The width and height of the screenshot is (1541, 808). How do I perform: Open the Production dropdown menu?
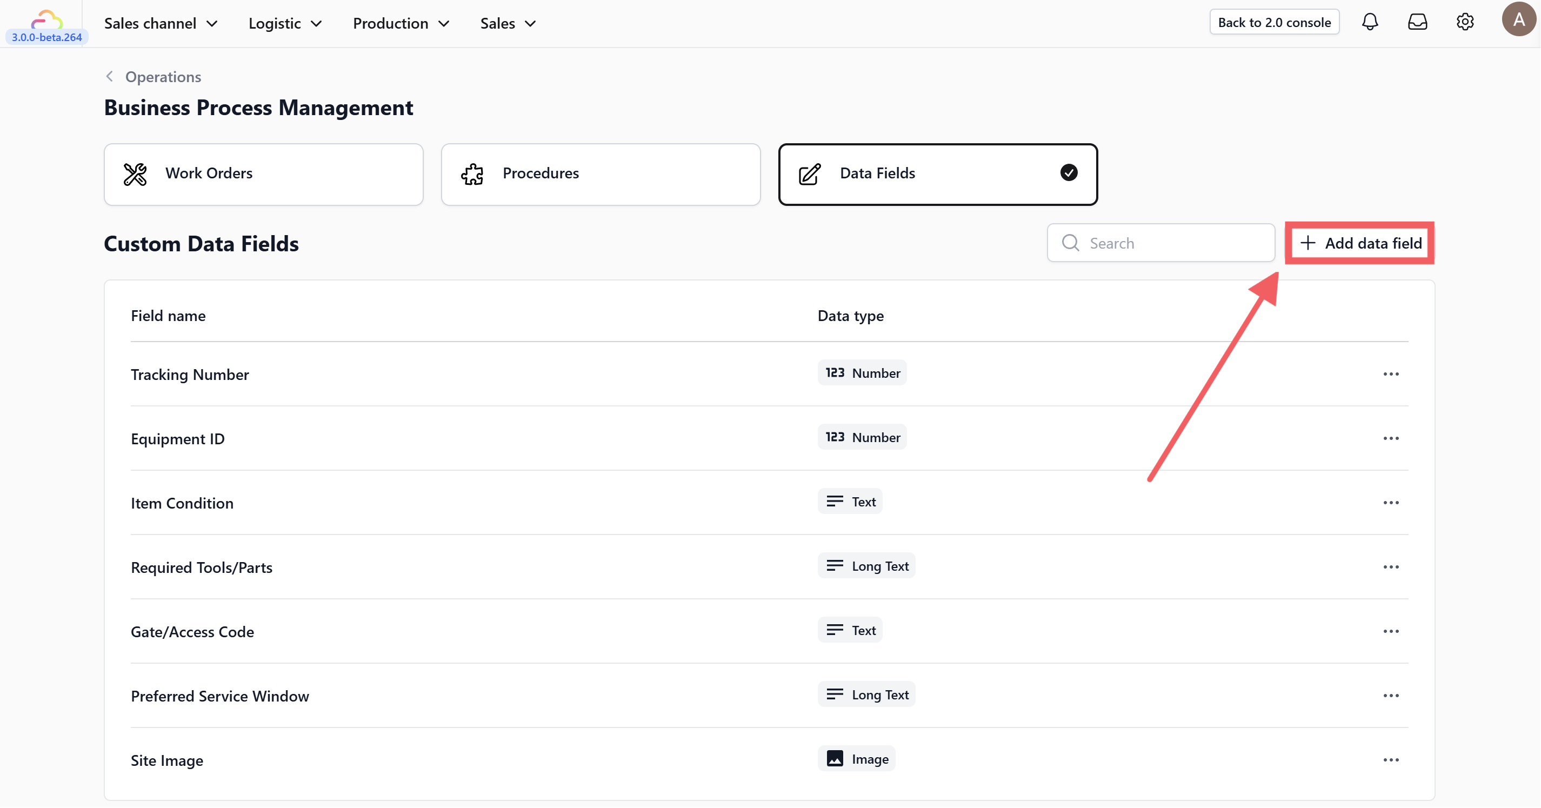pos(401,23)
